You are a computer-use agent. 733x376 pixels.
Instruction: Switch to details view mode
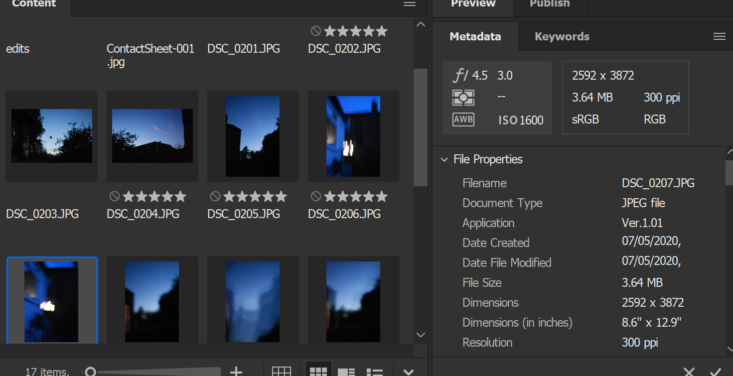pyautogui.click(x=346, y=372)
